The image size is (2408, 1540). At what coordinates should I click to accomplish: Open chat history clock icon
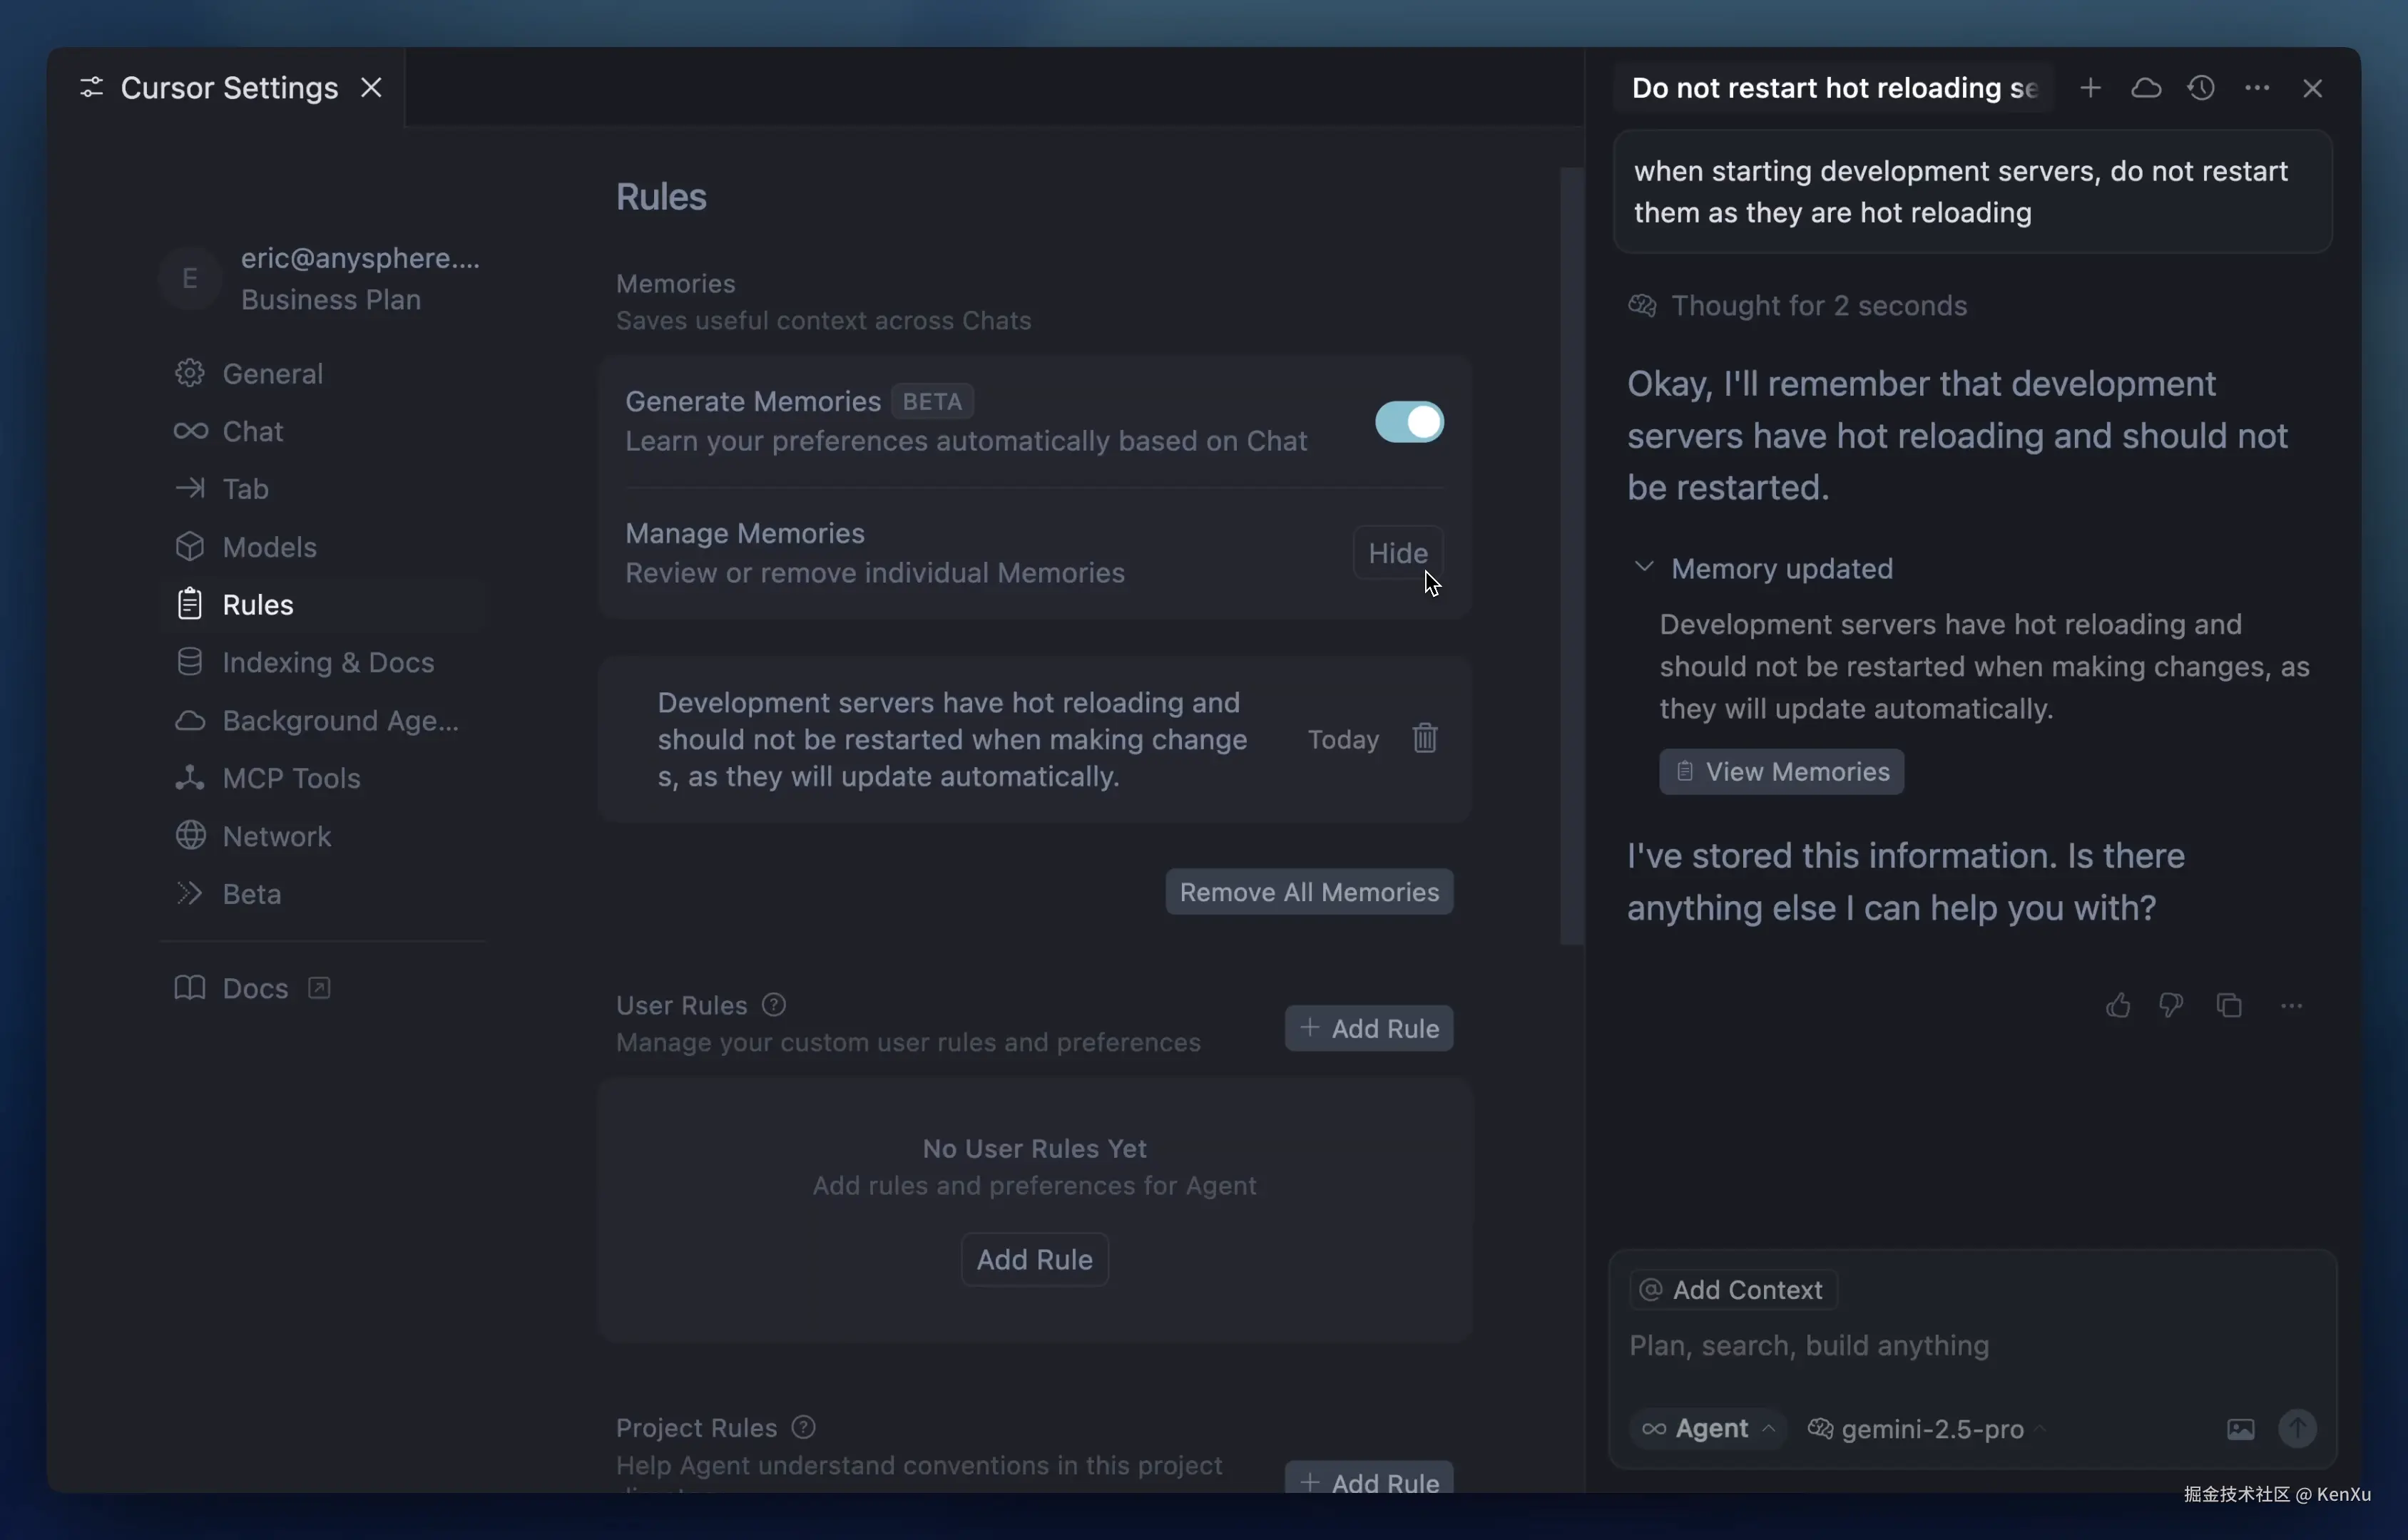pos(2200,88)
